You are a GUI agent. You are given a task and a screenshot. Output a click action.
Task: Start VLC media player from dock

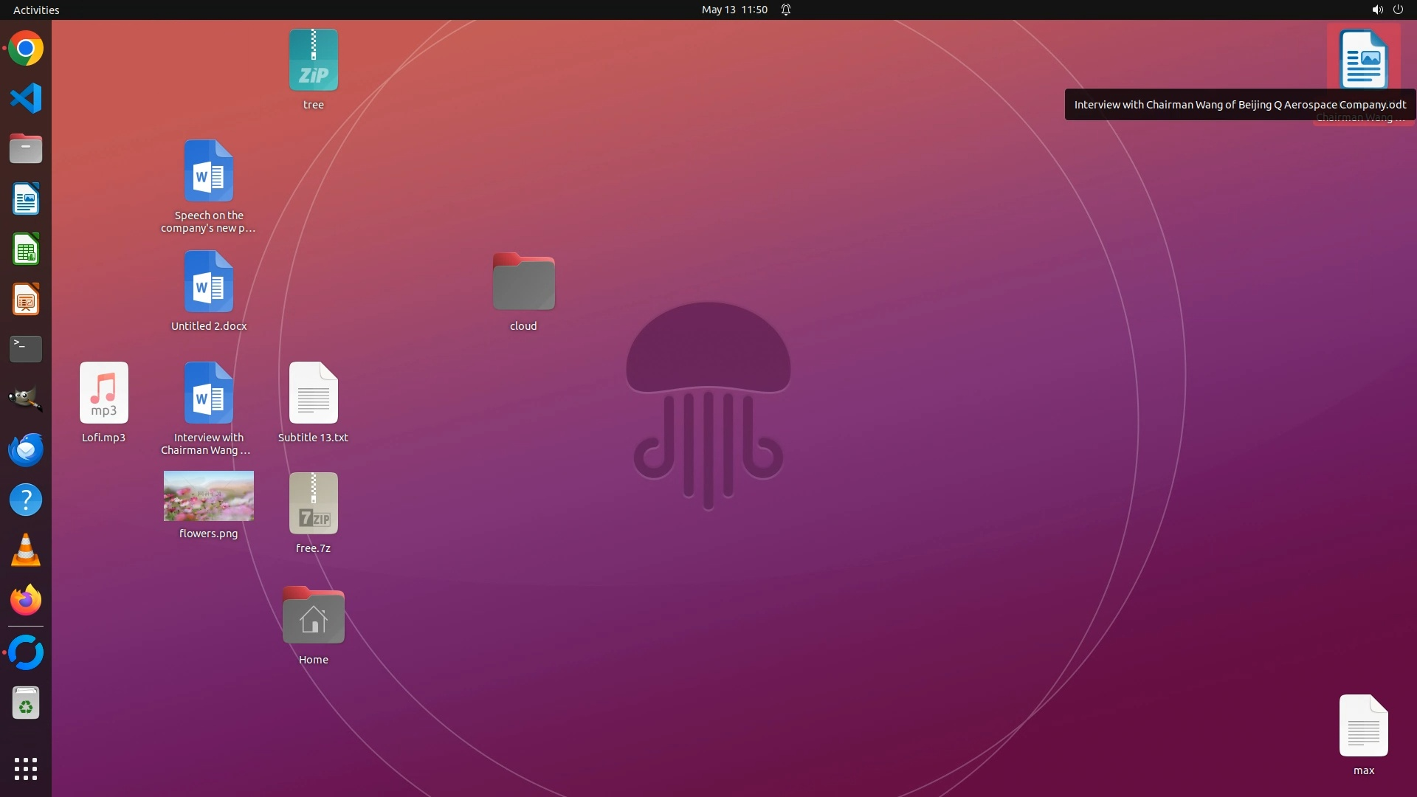(26, 551)
